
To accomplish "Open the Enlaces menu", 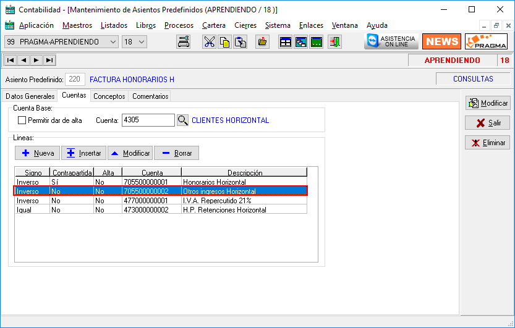I will pyautogui.click(x=311, y=25).
